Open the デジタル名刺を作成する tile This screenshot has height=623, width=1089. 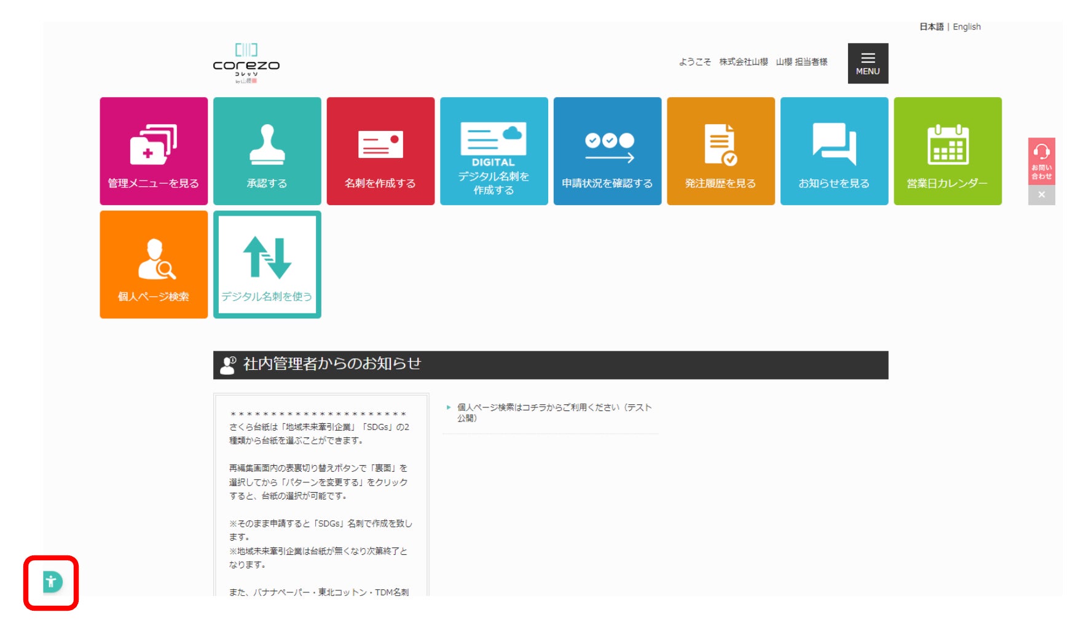pyautogui.click(x=494, y=151)
